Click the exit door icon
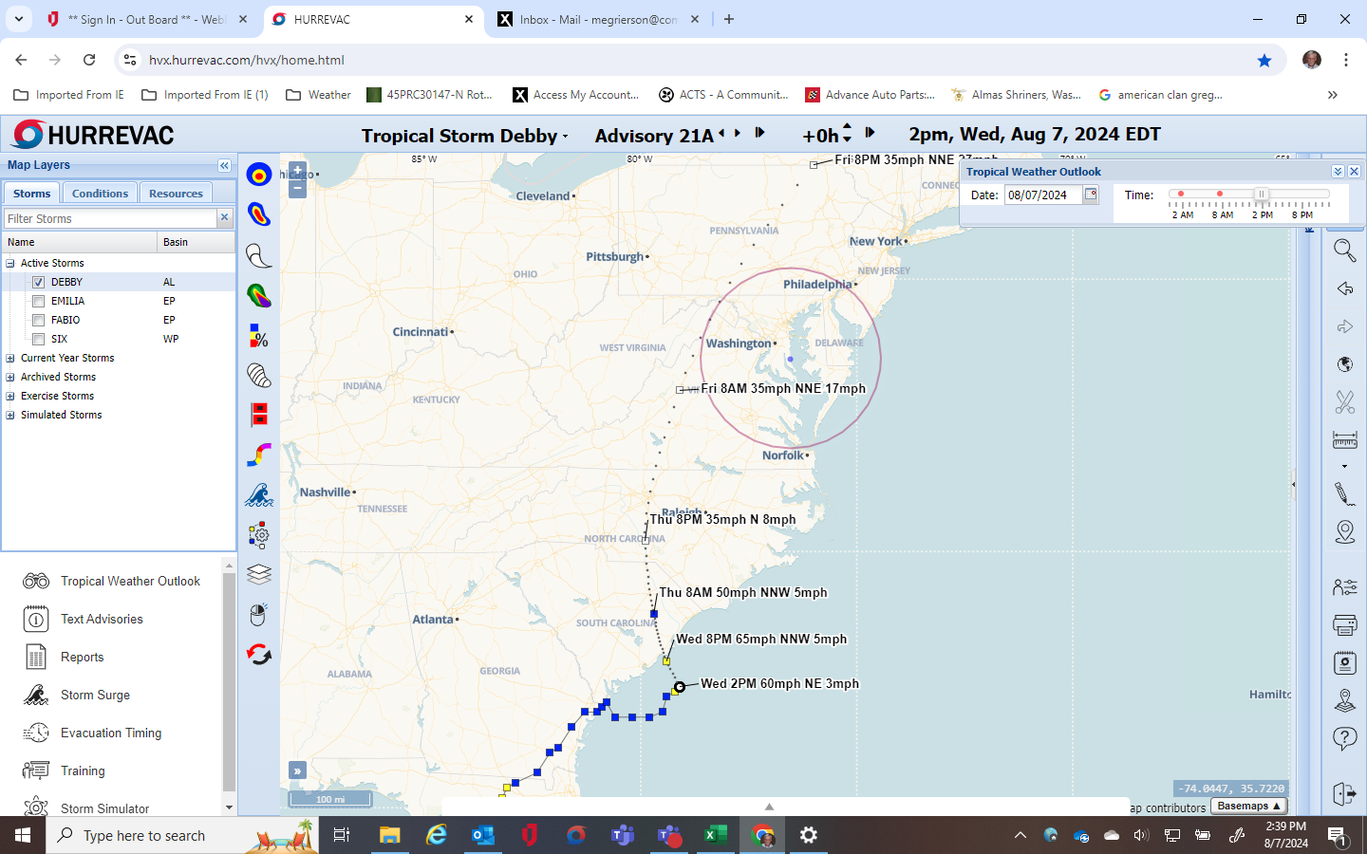 (1344, 793)
